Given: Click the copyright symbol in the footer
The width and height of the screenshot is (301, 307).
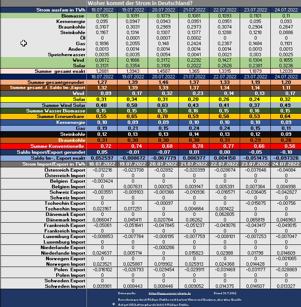Looking at the screenshot, I should (x=113, y=304).
